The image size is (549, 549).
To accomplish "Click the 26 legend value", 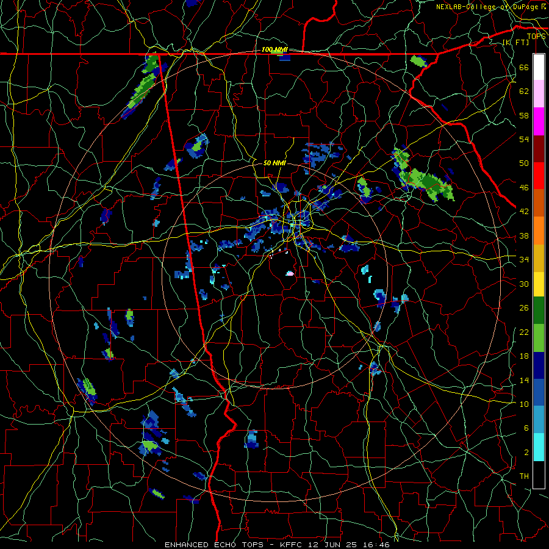I will [x=524, y=308].
